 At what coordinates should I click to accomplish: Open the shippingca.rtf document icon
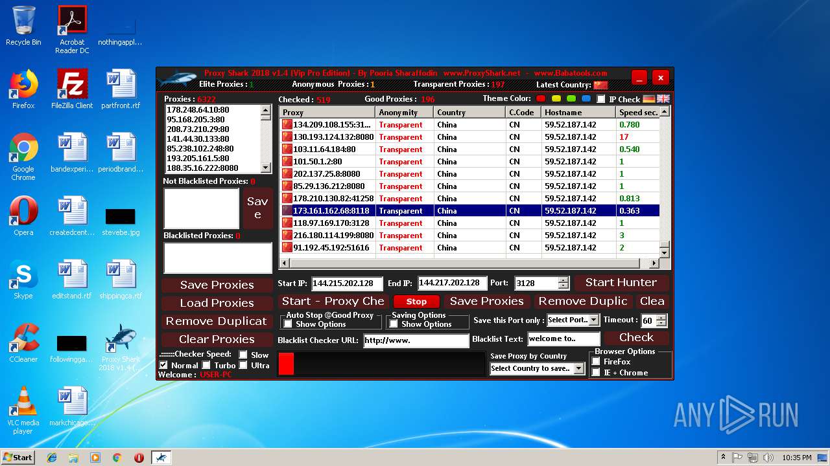pyautogui.click(x=121, y=280)
